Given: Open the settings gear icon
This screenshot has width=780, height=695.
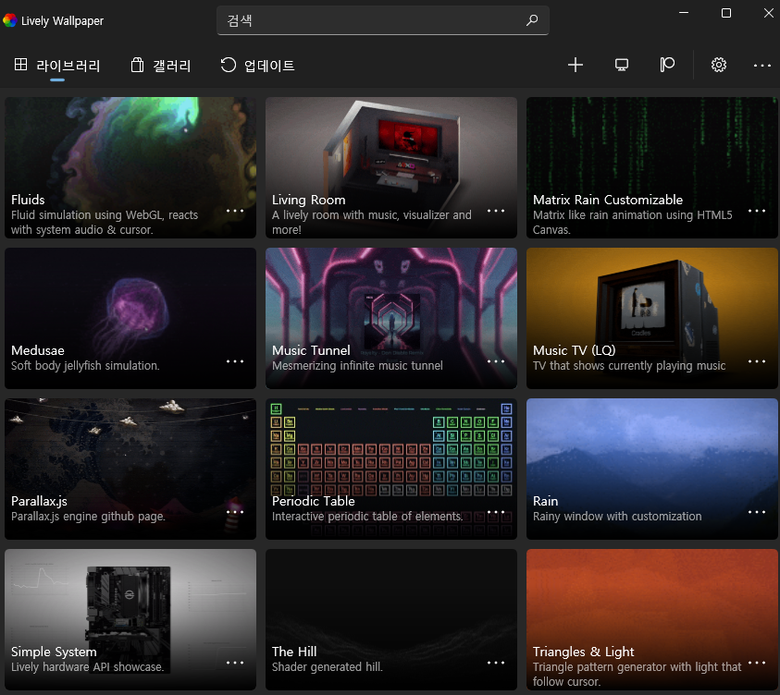Looking at the screenshot, I should click(718, 65).
